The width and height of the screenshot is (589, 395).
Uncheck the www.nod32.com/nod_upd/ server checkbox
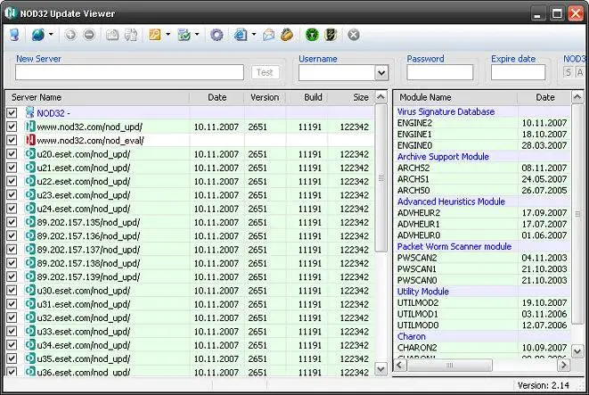pyautogui.click(x=12, y=127)
